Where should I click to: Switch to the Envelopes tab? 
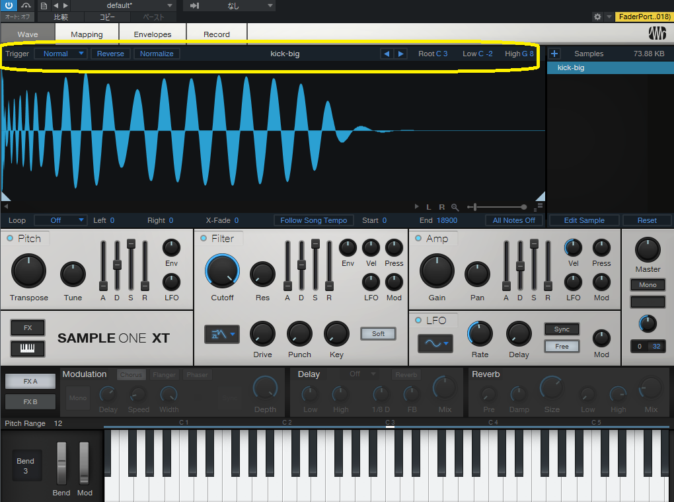click(x=153, y=34)
